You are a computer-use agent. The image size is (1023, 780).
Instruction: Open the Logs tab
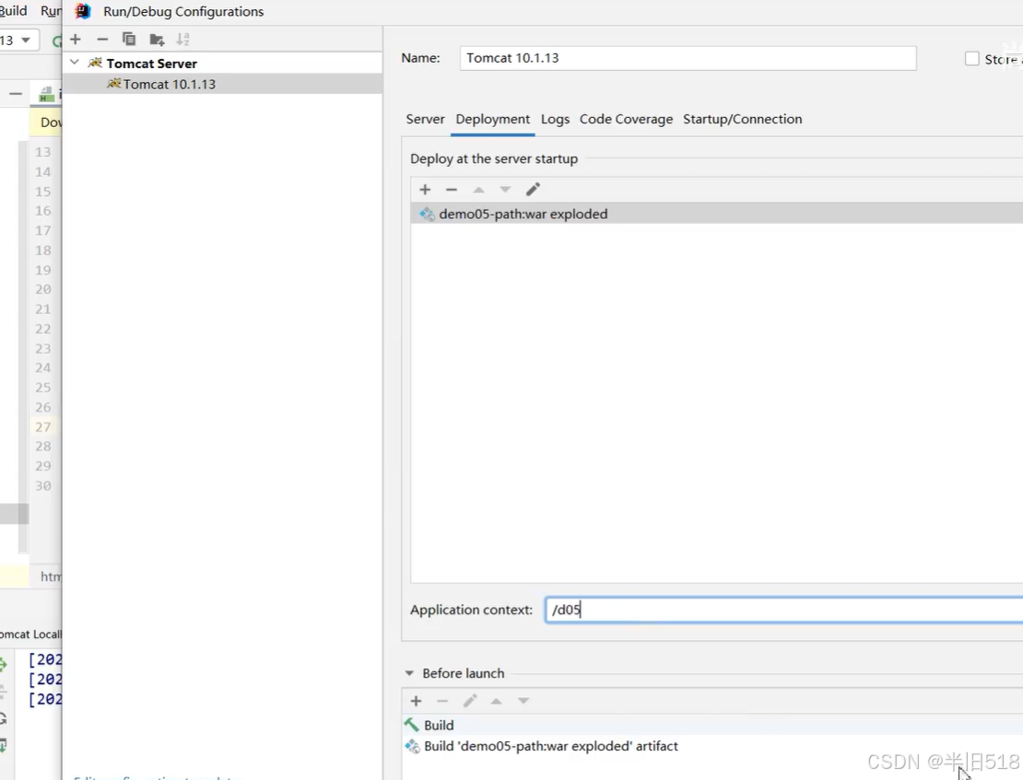coord(555,120)
